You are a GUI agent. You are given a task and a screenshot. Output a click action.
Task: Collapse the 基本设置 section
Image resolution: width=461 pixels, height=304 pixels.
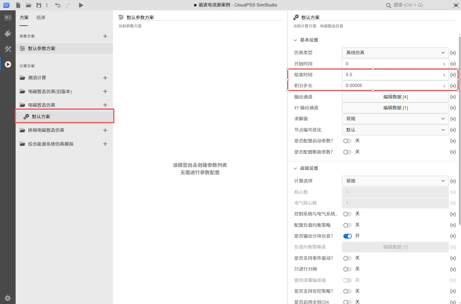(x=295, y=40)
